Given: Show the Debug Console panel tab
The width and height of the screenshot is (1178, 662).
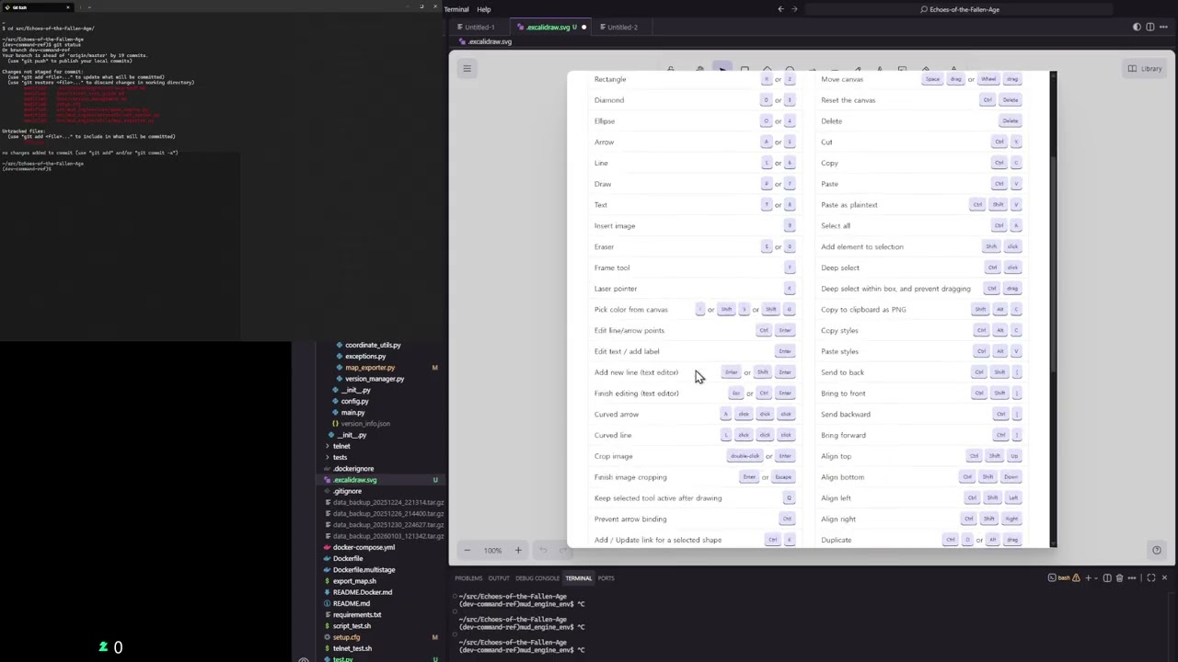Looking at the screenshot, I should point(537,578).
